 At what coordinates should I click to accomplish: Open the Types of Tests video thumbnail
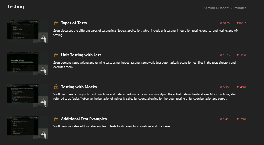28,31
